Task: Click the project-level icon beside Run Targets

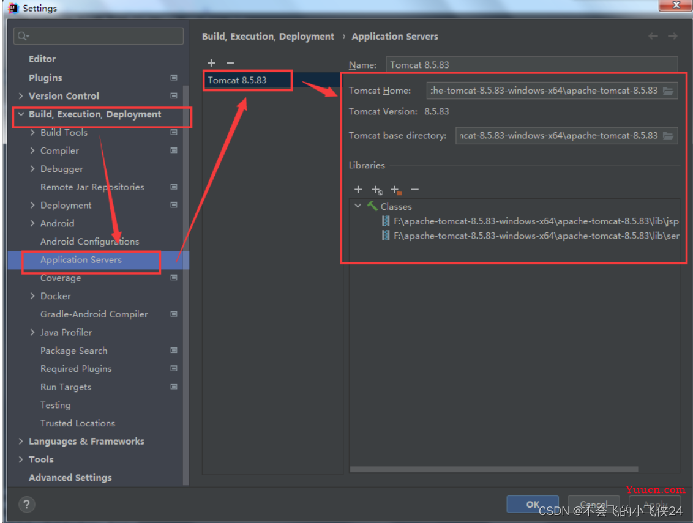Action: pos(174,387)
